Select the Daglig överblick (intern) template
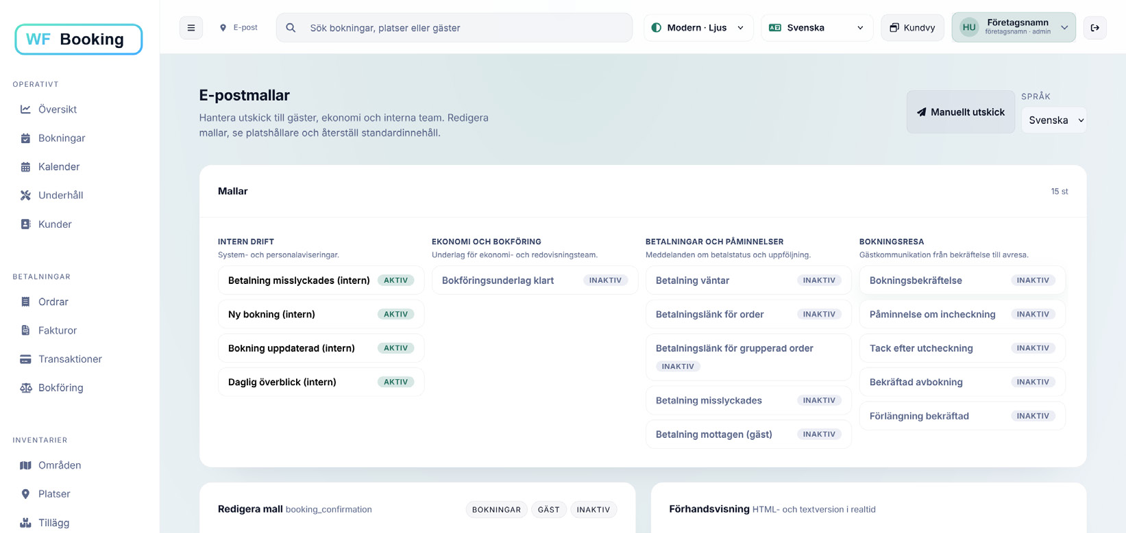Viewport: 1126px width, 533px height. pos(282,382)
